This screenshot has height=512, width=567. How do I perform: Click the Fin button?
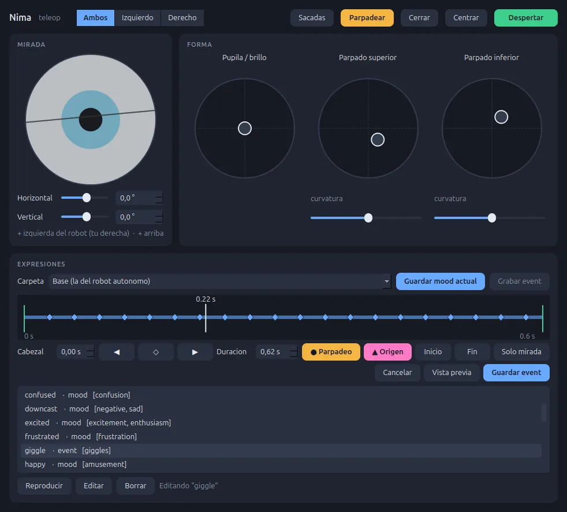(x=472, y=352)
